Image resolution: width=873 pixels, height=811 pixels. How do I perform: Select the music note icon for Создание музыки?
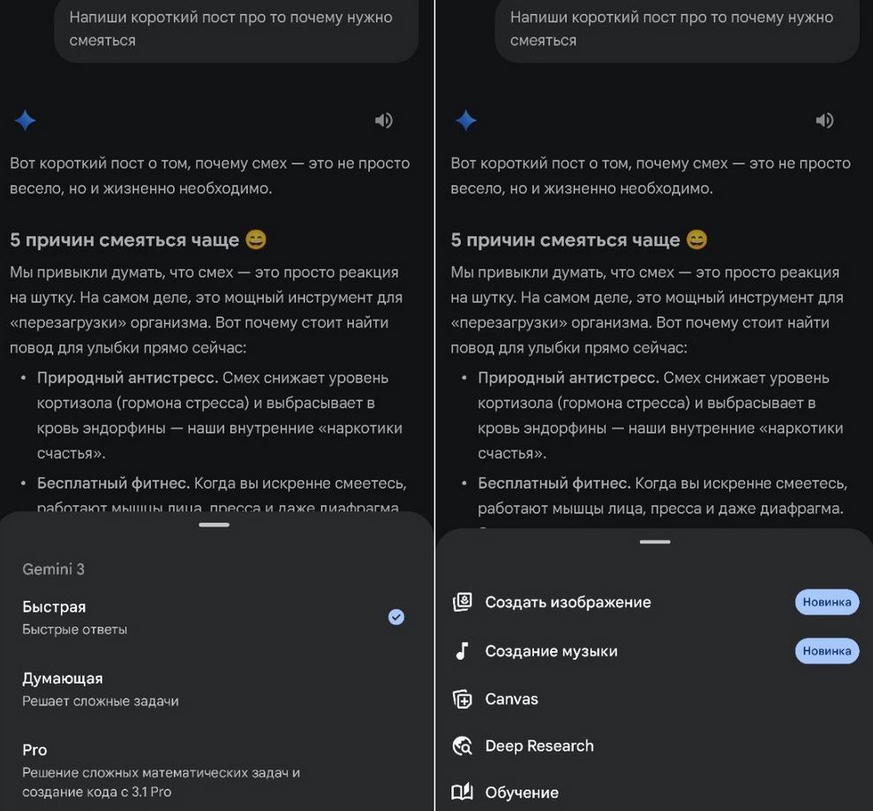(463, 650)
